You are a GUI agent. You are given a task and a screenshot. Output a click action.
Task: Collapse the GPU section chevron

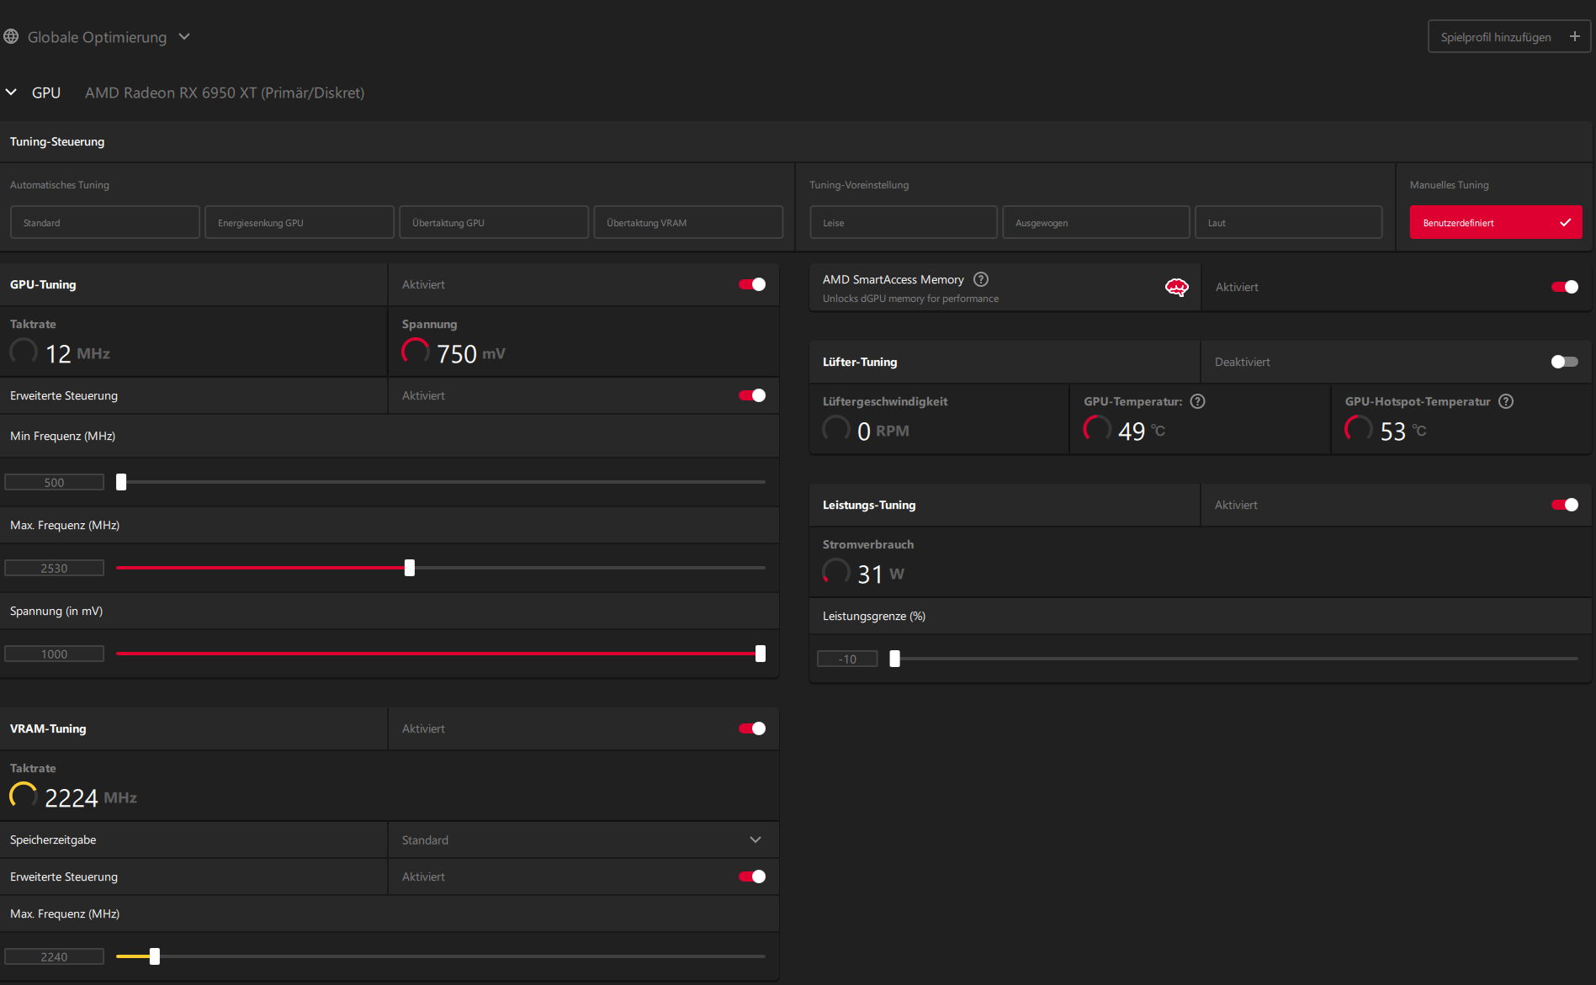tap(11, 92)
